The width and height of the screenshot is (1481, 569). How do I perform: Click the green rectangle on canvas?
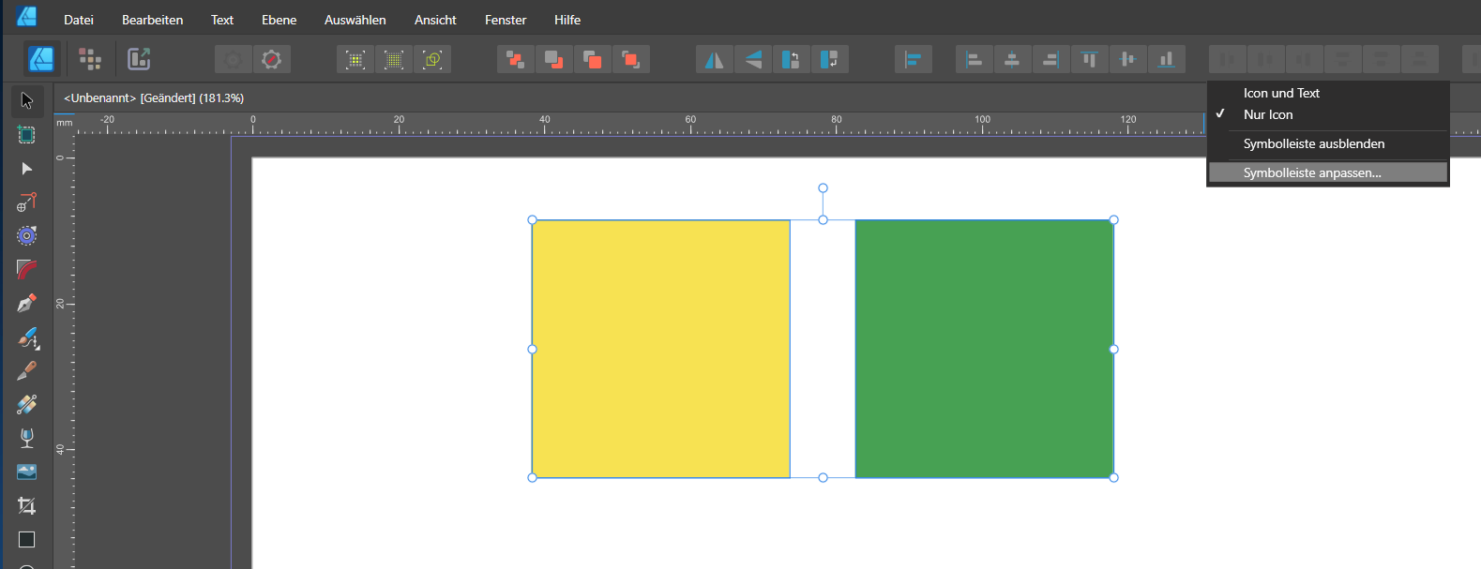(x=985, y=349)
